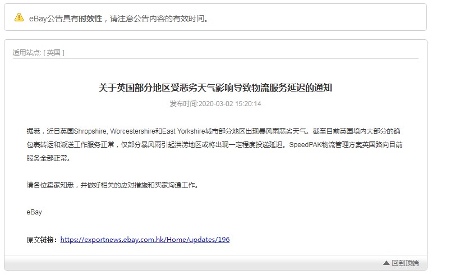Open the exportnews.ebay.com.hk updates/196 link
This screenshot has height=279, width=455.
click(x=145, y=240)
